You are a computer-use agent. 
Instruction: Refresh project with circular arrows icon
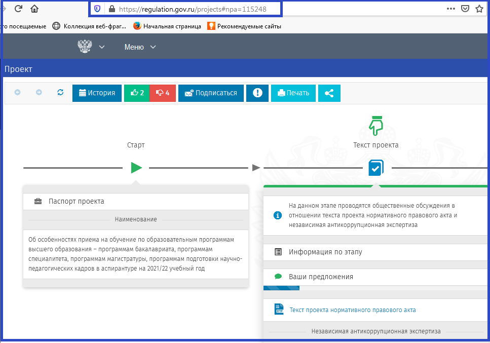click(x=60, y=92)
